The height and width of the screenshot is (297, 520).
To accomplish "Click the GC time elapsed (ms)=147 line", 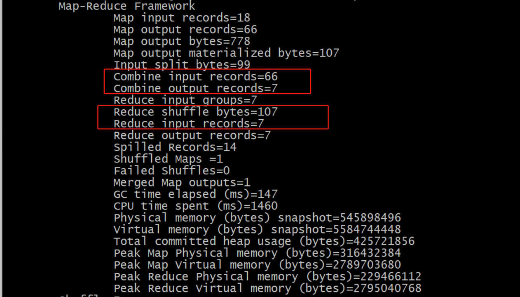I will (195, 194).
